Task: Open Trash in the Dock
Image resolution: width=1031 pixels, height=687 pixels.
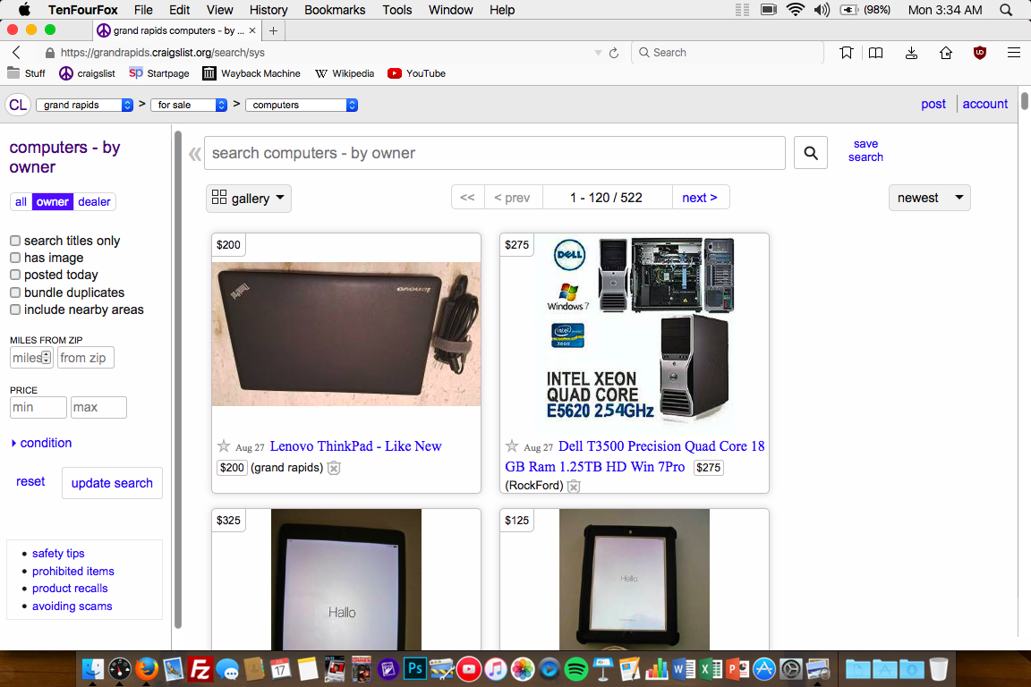Action: tap(938, 669)
